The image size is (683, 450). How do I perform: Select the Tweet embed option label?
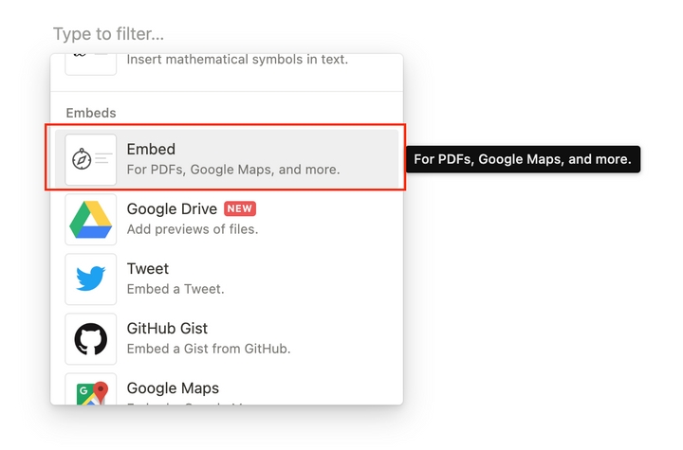148,268
